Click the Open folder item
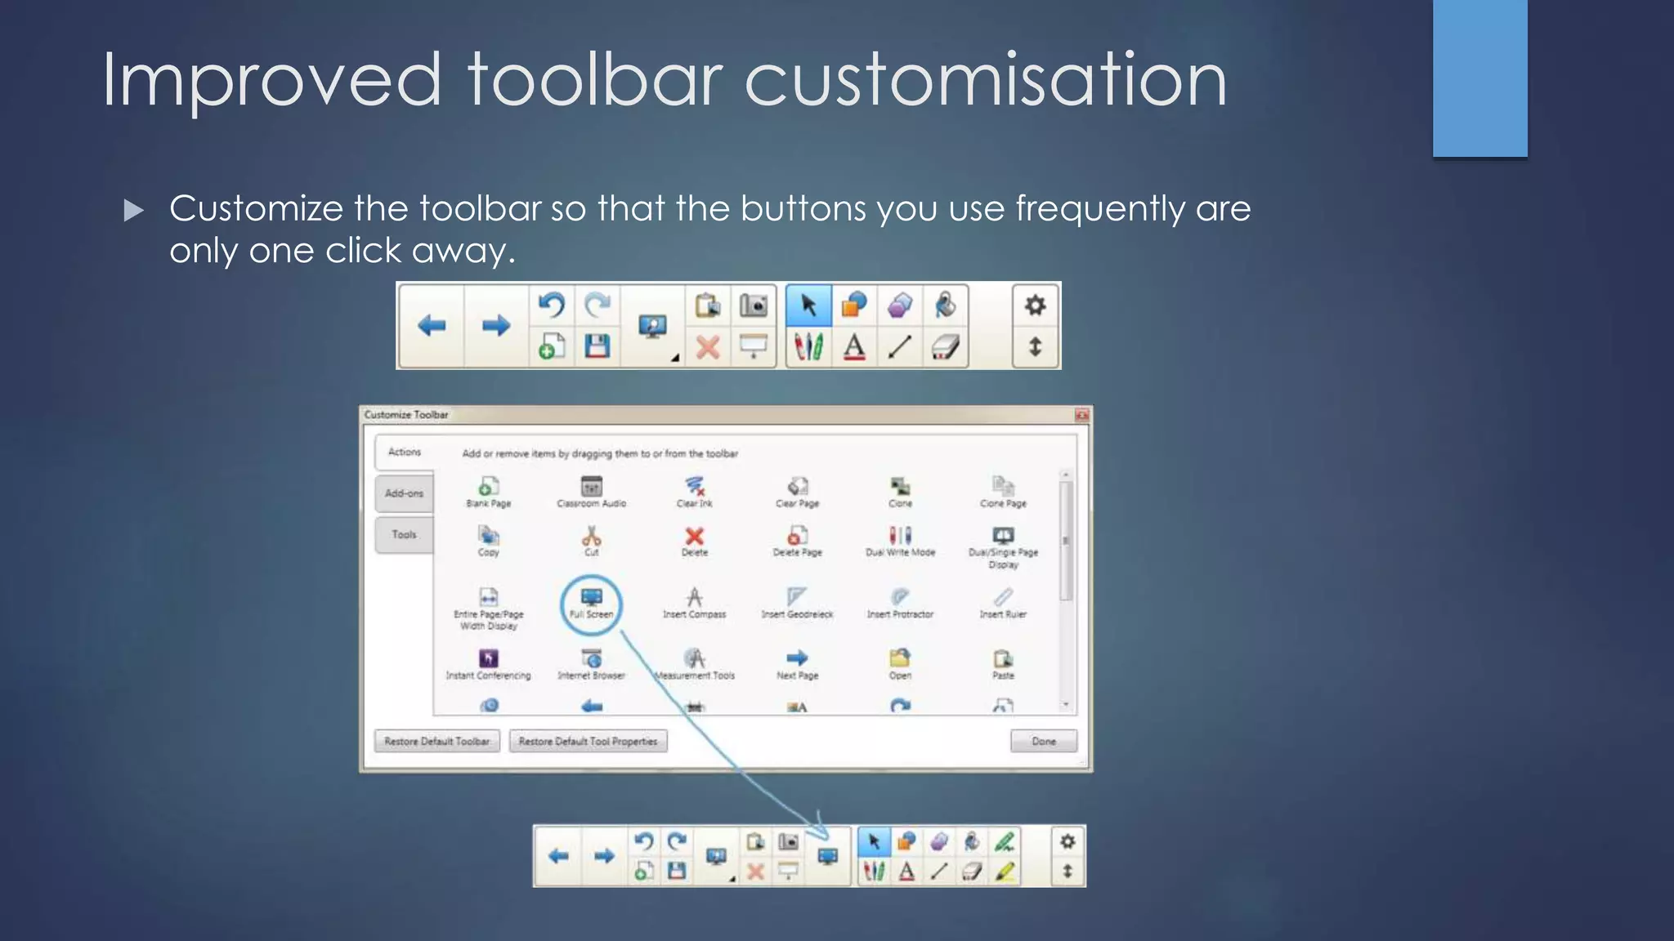The width and height of the screenshot is (1674, 941). pyautogui.click(x=900, y=665)
